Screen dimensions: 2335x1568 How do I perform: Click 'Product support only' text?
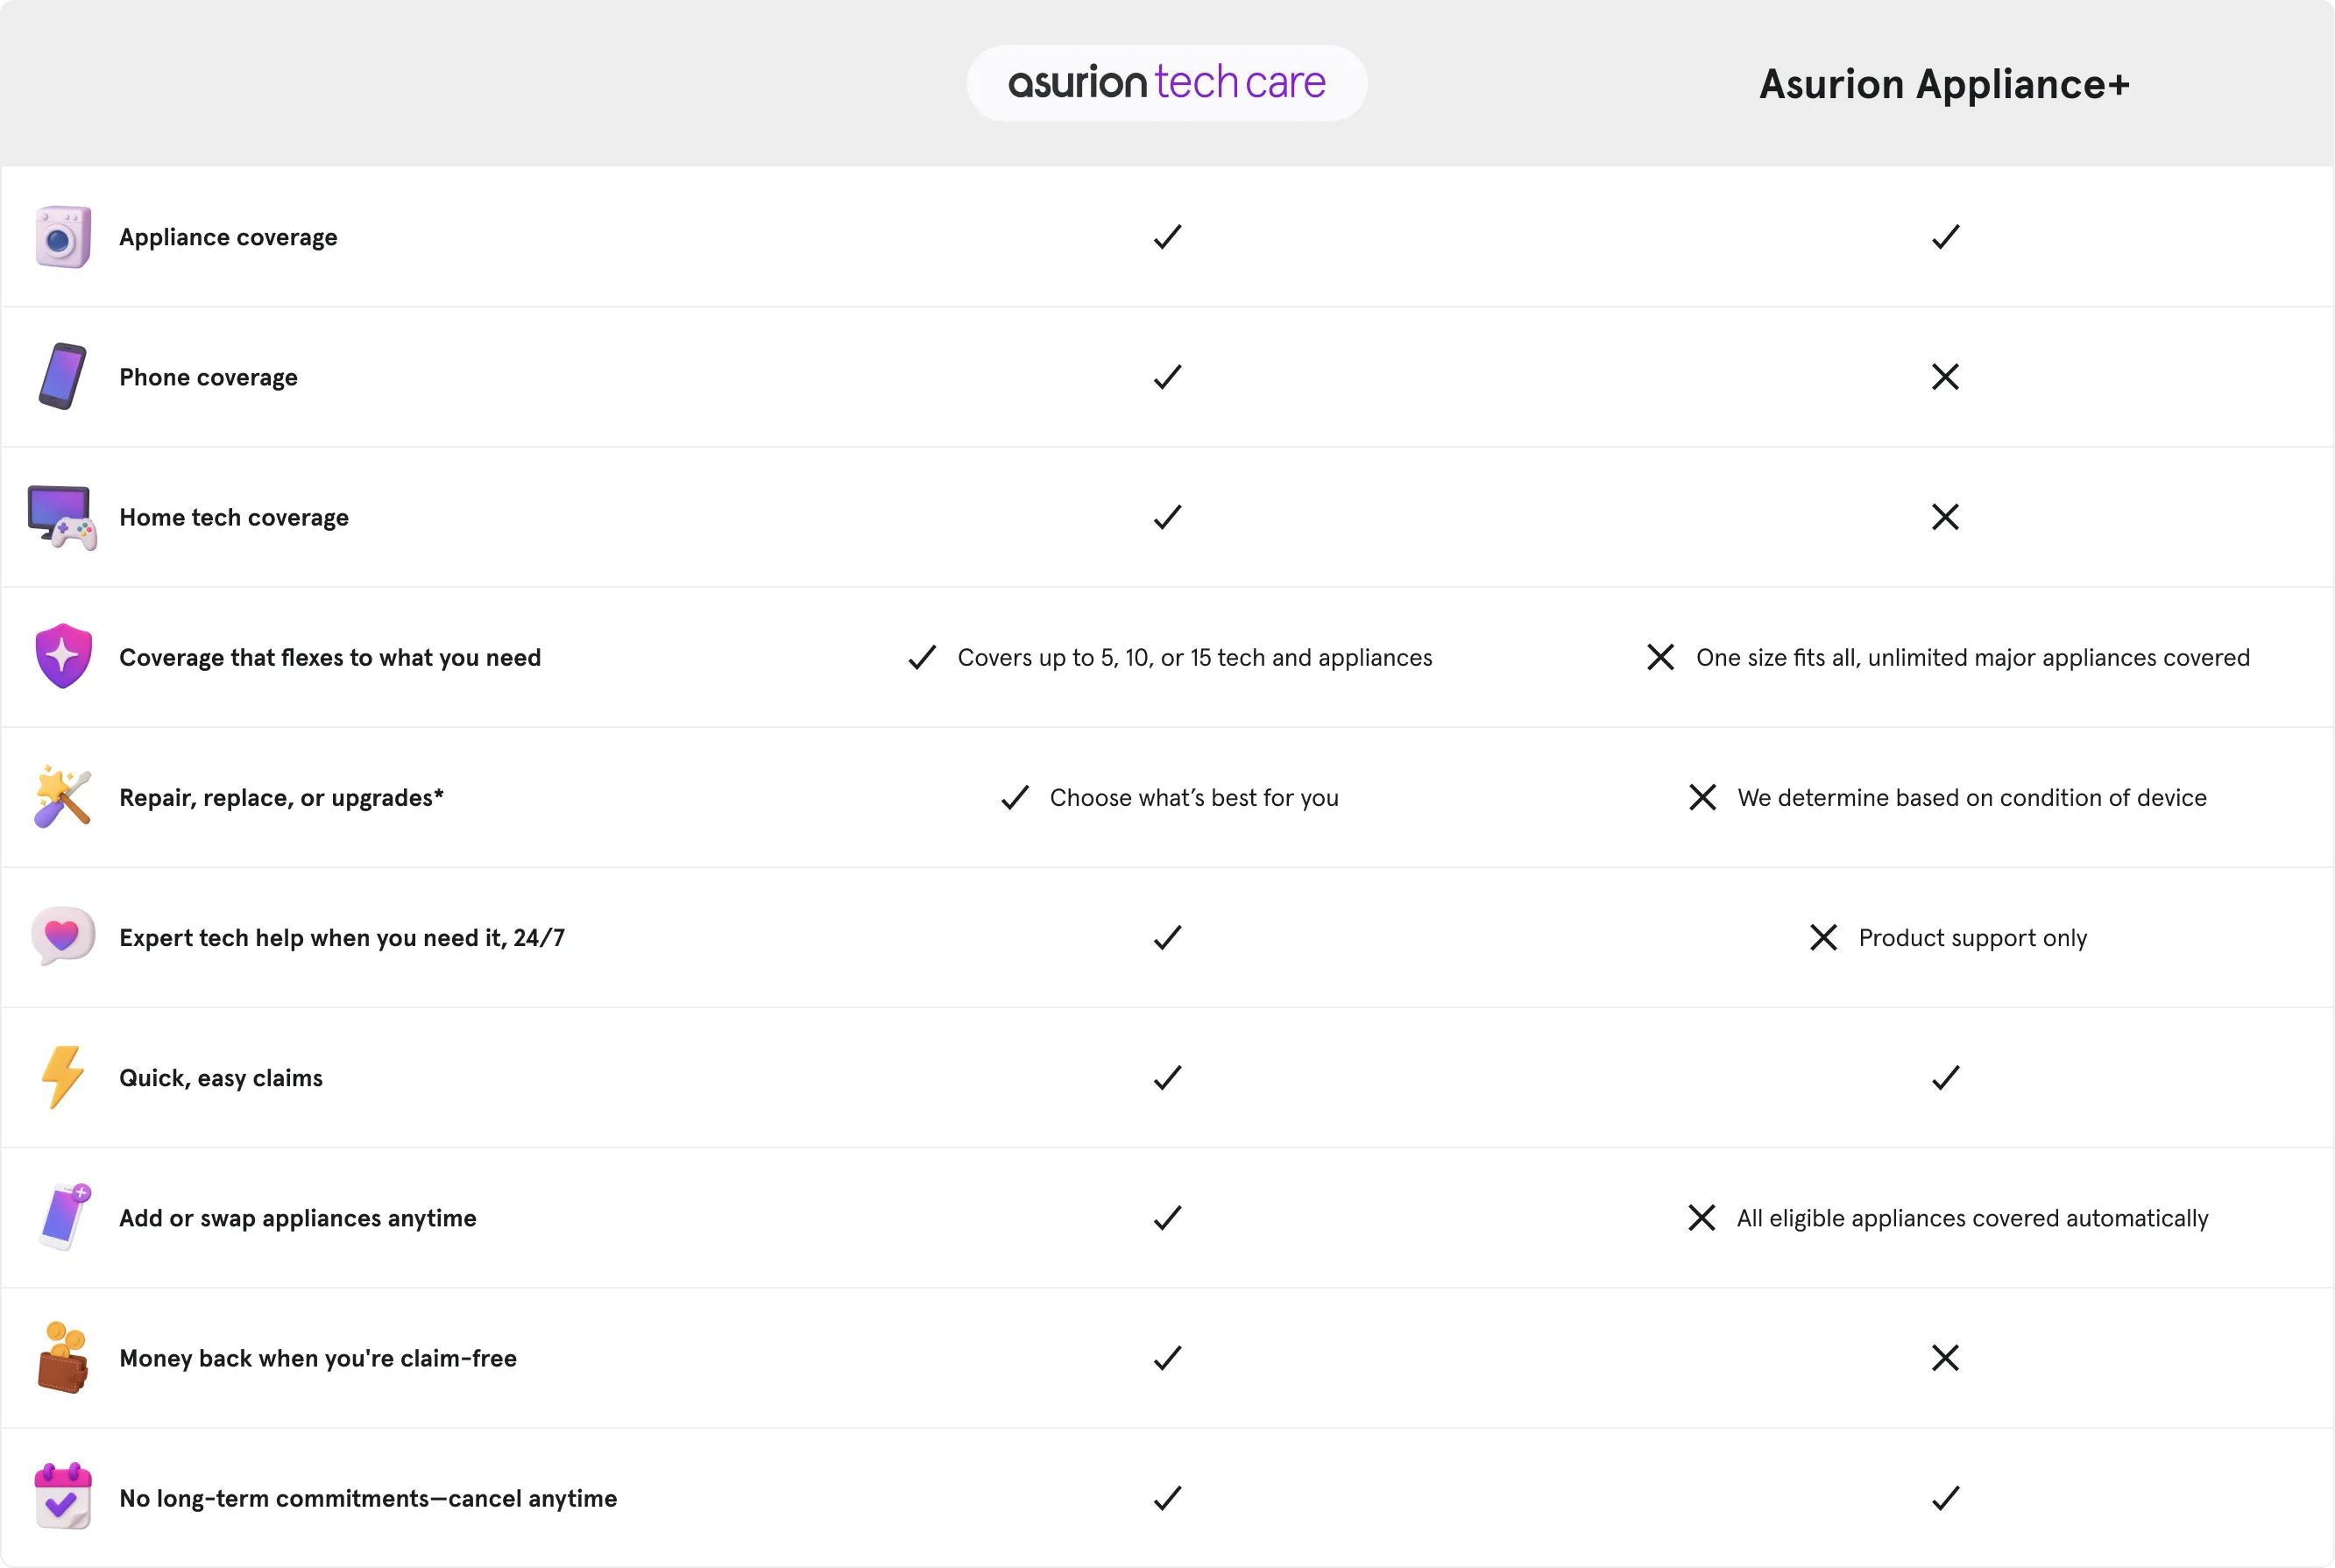click(x=1972, y=938)
